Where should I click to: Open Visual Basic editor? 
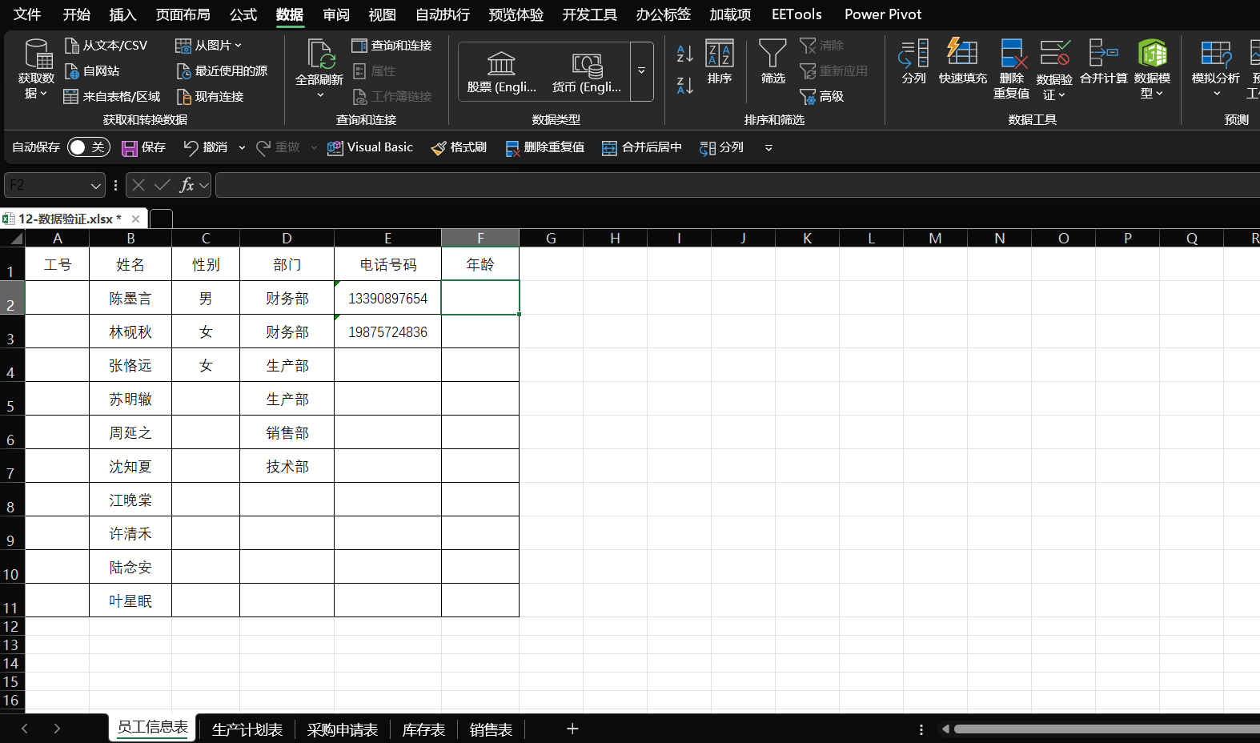point(370,147)
